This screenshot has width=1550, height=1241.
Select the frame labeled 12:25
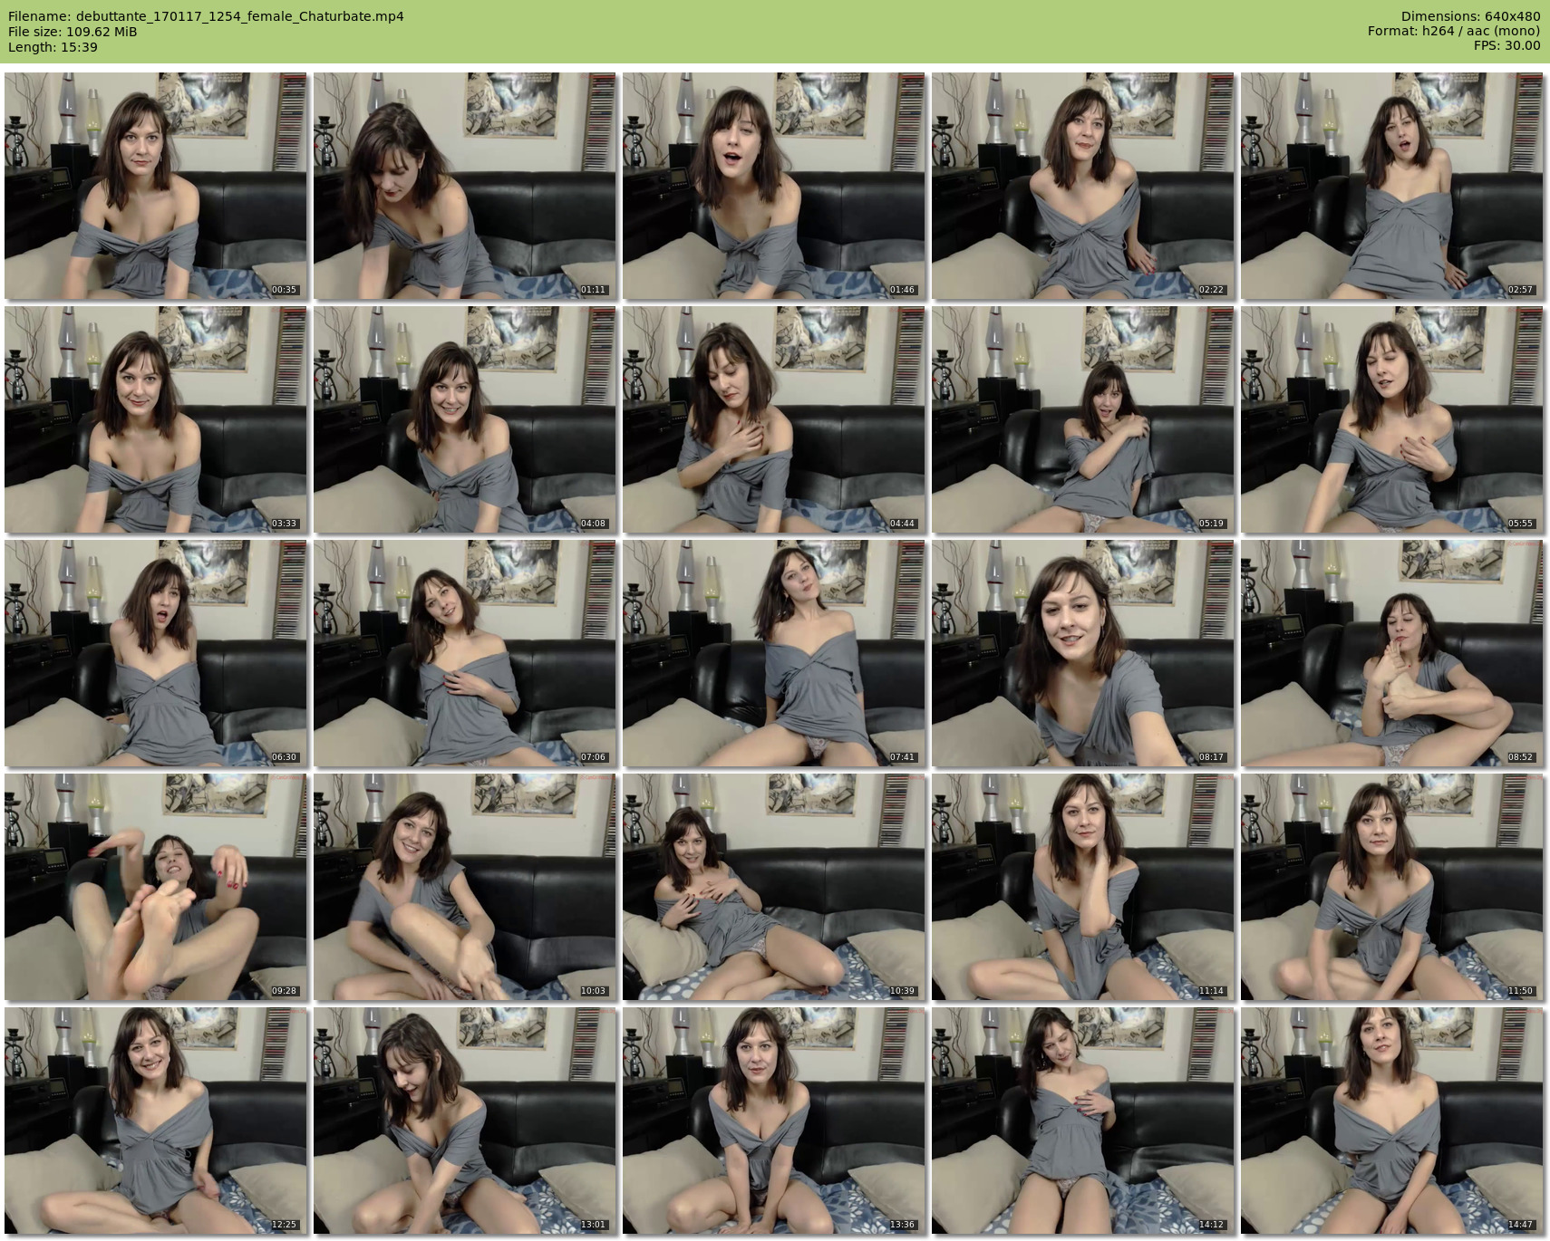point(155,1121)
